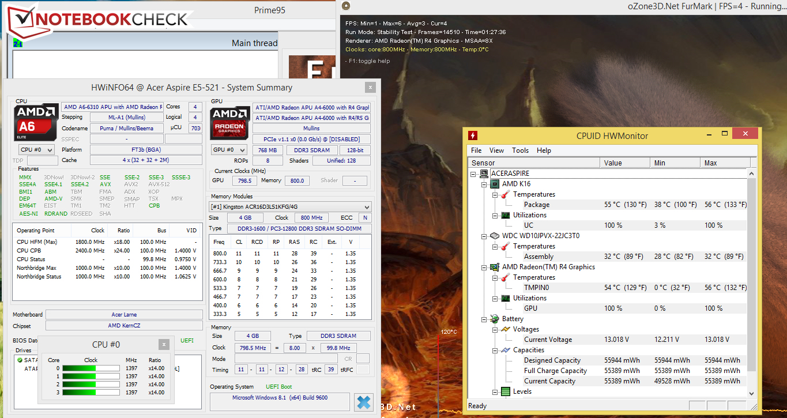The width and height of the screenshot is (787, 418).
Task: Open the File menu in HWMonitor
Action: [x=477, y=150]
